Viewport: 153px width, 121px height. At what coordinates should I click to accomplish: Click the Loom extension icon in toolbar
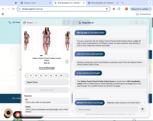[114, 9]
